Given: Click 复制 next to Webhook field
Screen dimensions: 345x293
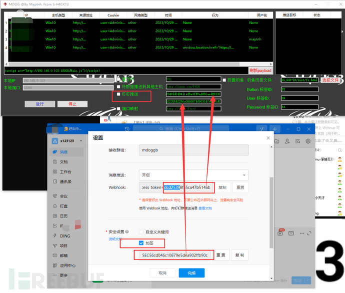Looking at the screenshot, I should tap(222, 187).
